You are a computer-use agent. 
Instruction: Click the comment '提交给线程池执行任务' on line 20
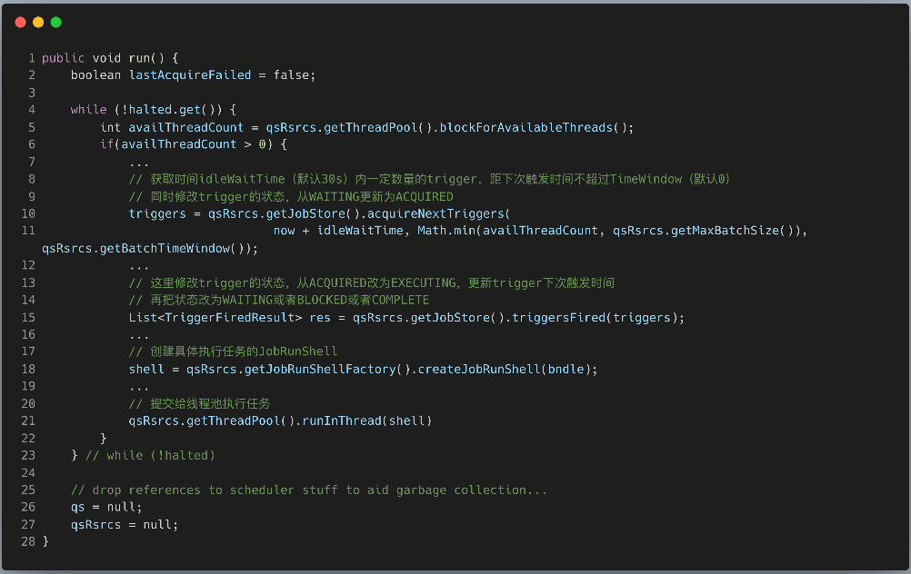210,403
